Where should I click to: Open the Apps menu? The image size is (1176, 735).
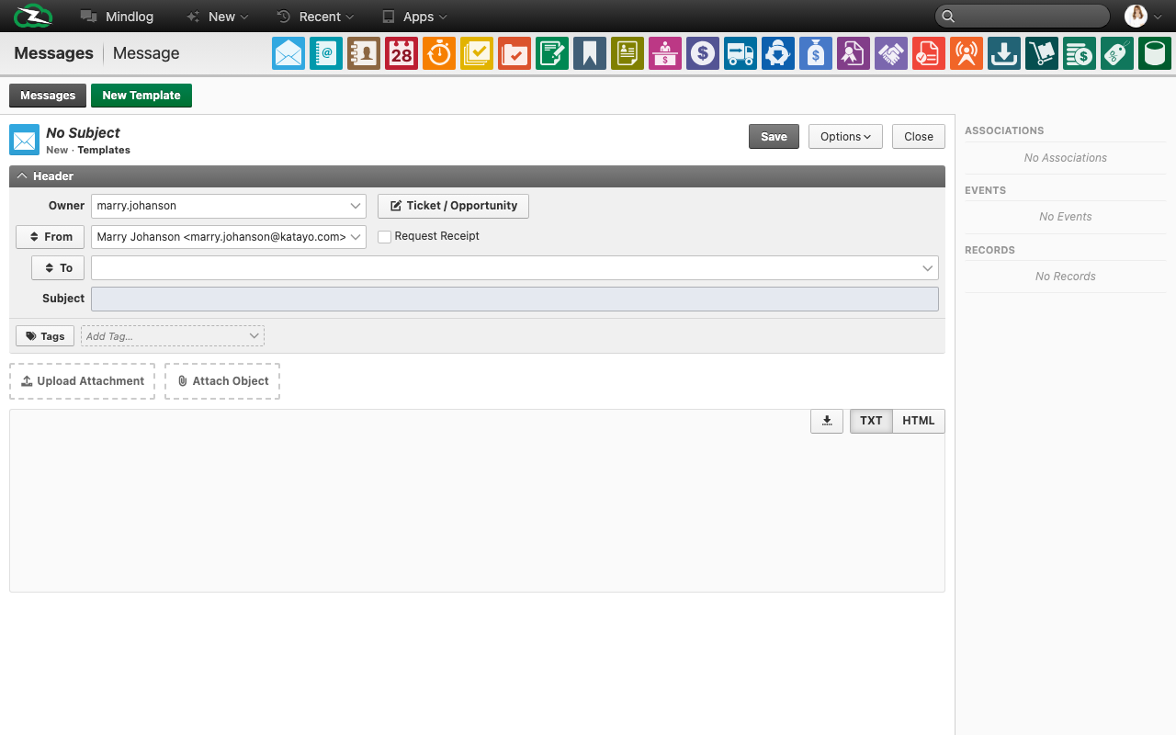pyautogui.click(x=414, y=17)
